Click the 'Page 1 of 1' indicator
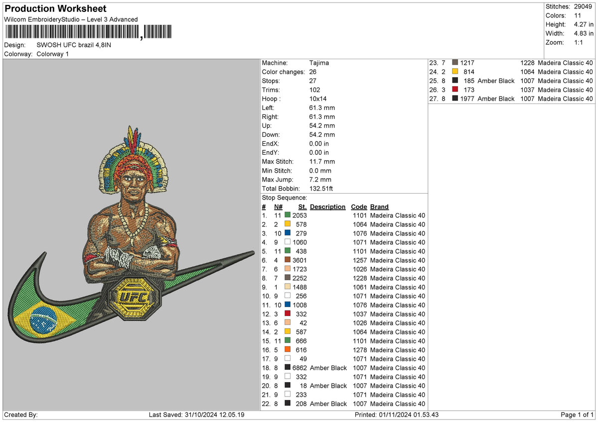The image size is (598, 422). tap(577, 415)
